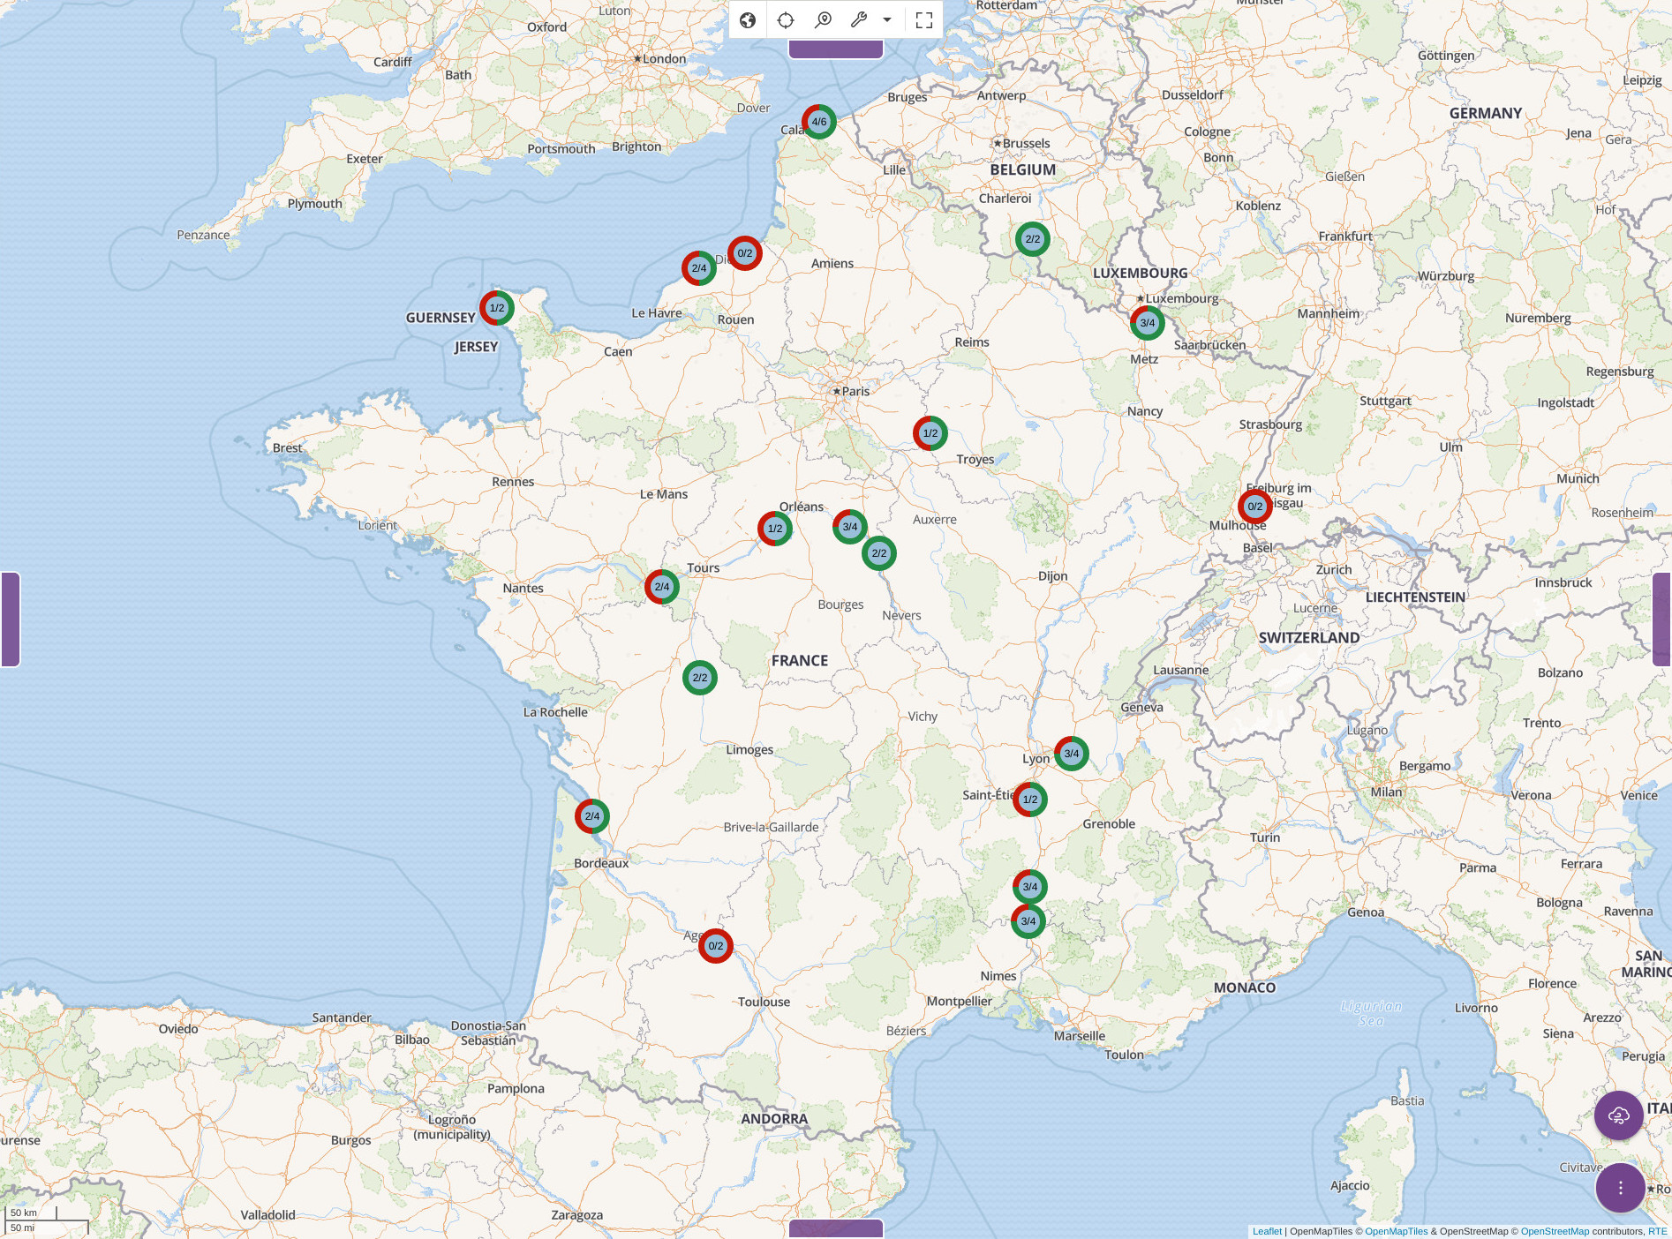
Task: Click the crosshair locate icon
Action: [786, 20]
